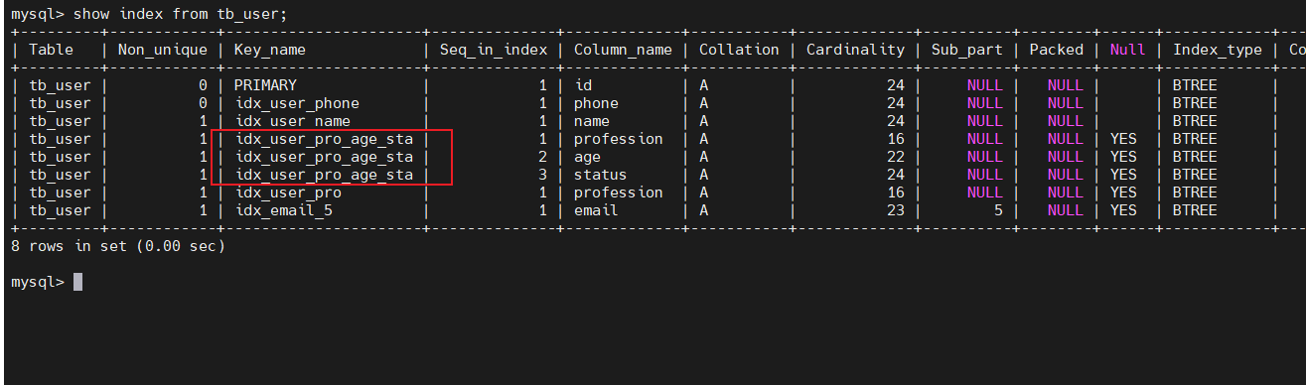Click the Seq_in_index column header
This screenshot has height=385, width=1306.
(494, 50)
